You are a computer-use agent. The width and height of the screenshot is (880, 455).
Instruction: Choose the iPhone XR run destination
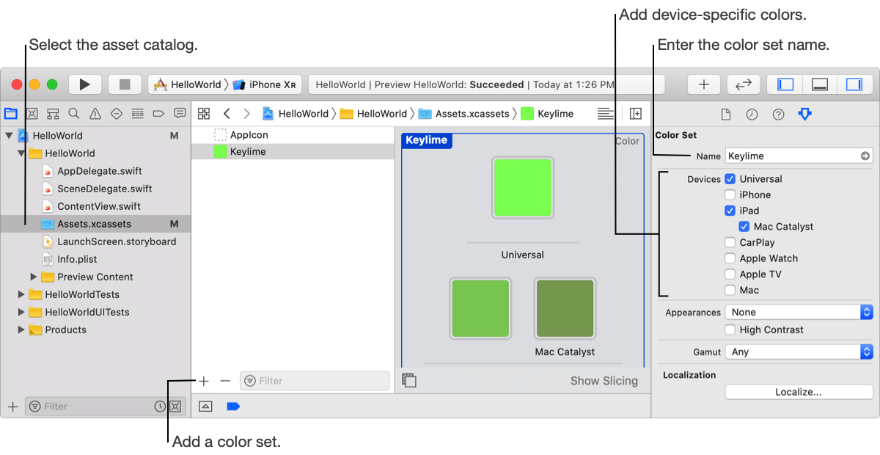tap(265, 84)
